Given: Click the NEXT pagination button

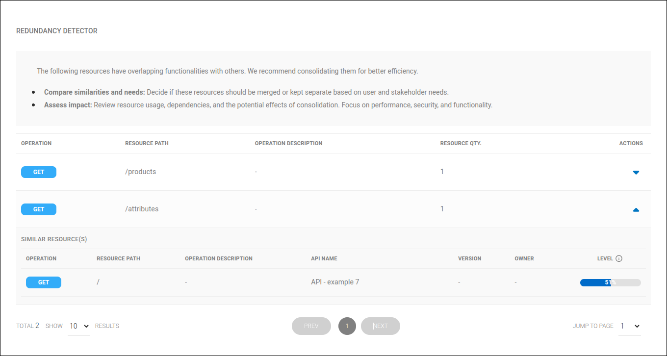Looking at the screenshot, I should pyautogui.click(x=380, y=326).
